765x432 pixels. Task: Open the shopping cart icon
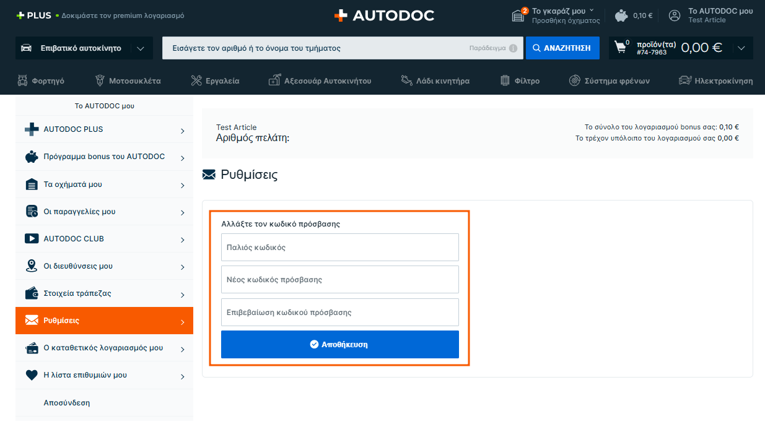click(621, 47)
